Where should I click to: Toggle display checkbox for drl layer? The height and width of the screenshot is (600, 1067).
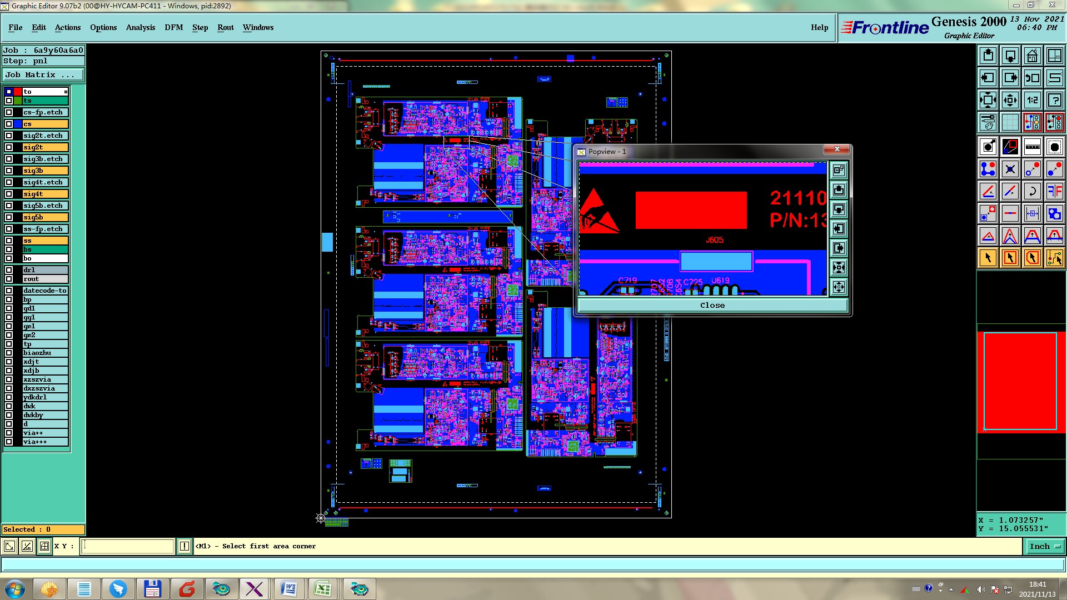(9, 270)
